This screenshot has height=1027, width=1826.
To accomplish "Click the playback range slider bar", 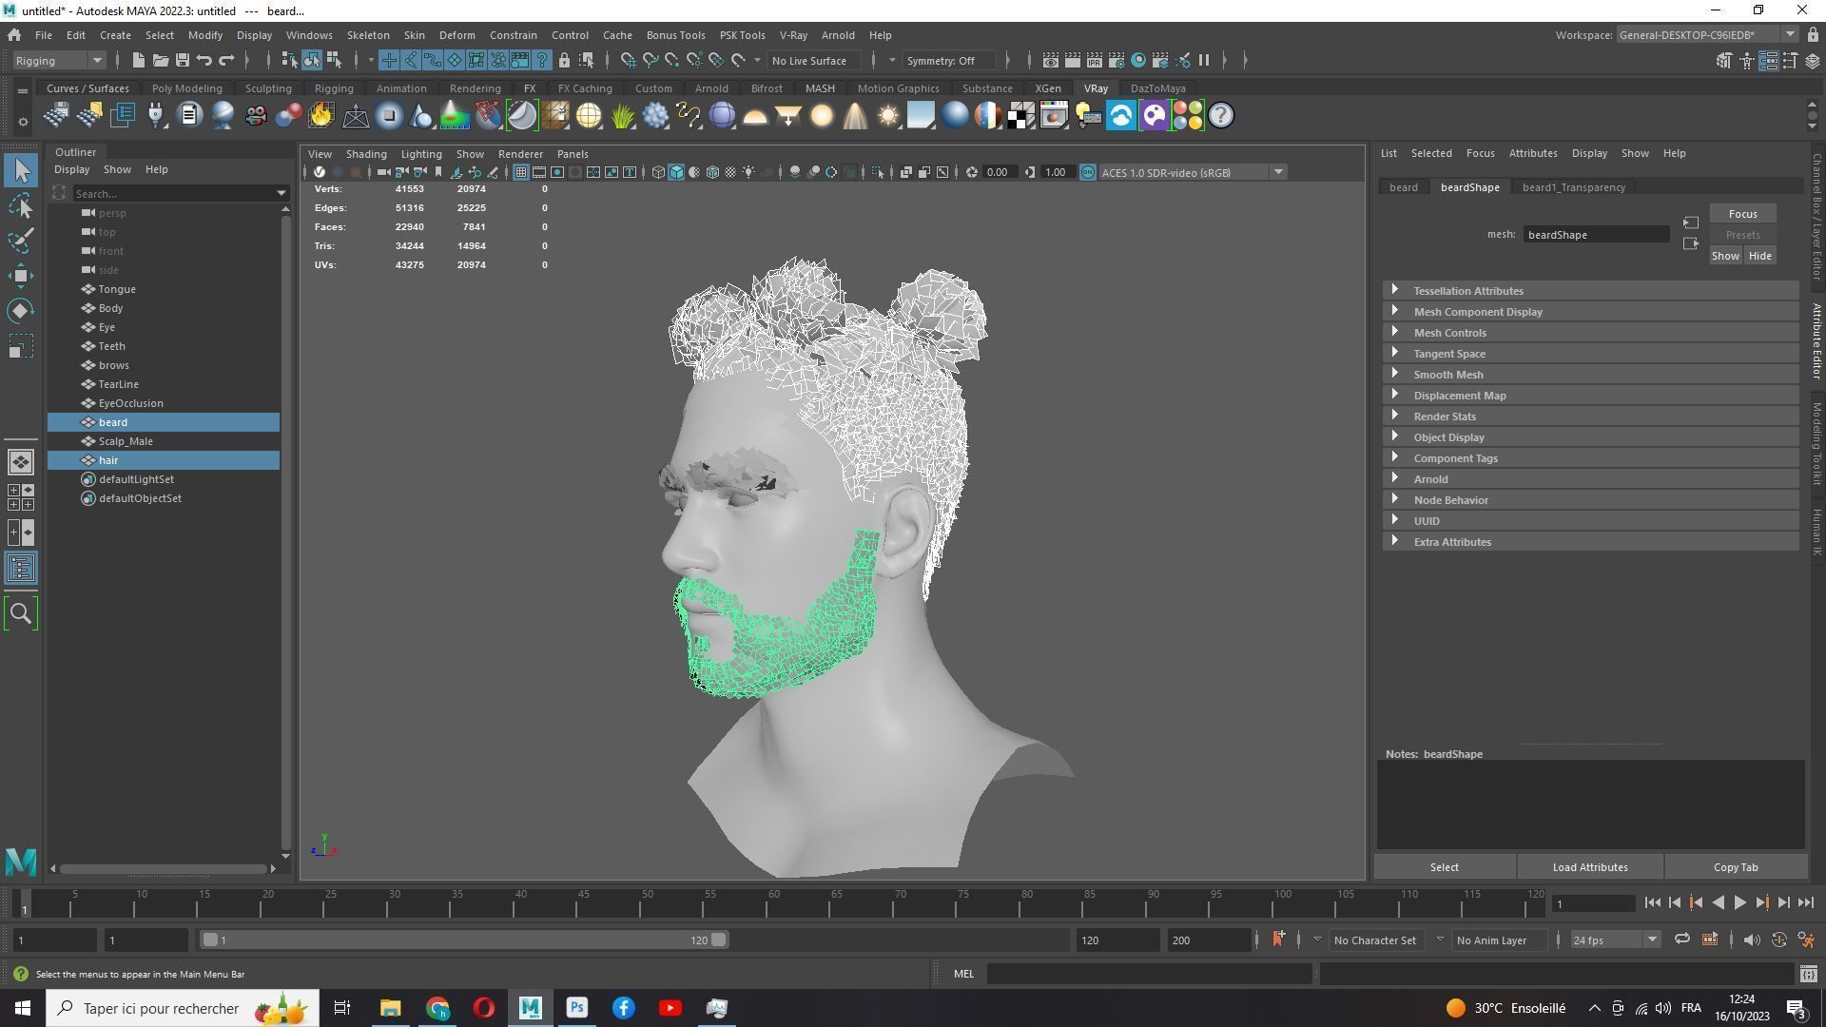I will [x=464, y=940].
